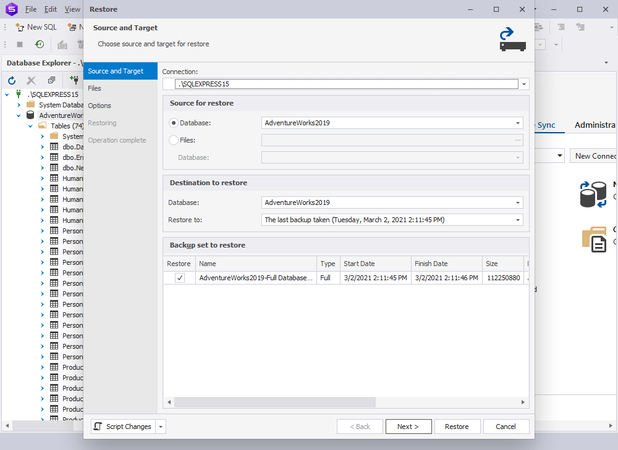Collapse the Tables node in Database Explorer
The height and width of the screenshot is (450, 618).
coord(30,125)
